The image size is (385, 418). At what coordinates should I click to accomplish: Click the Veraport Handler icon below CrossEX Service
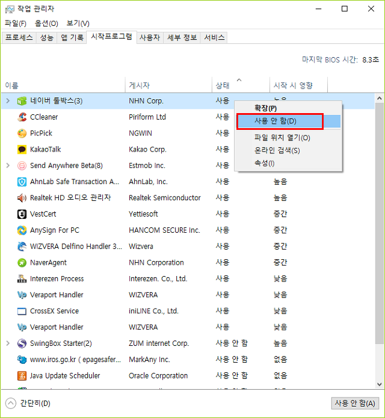(x=22, y=327)
